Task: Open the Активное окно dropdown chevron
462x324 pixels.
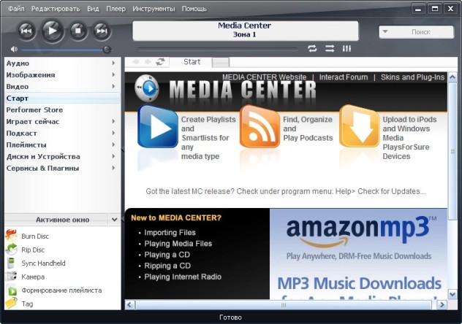Action: click(115, 220)
